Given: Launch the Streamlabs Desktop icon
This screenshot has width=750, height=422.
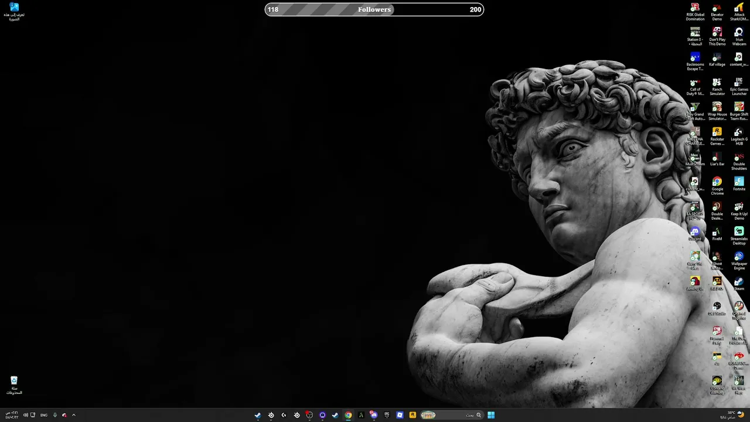Looking at the screenshot, I should pos(739,236).
